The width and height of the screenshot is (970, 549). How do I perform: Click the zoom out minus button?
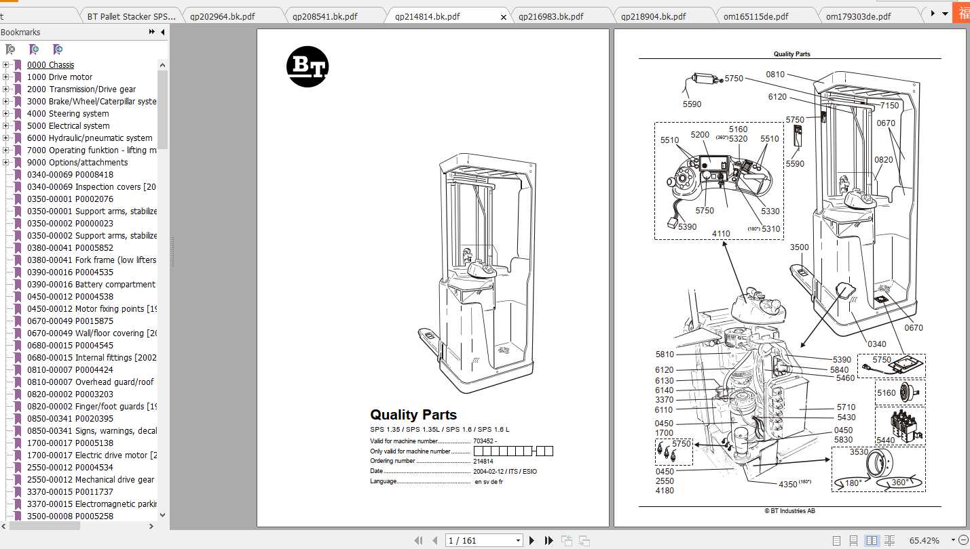pyautogui.click(x=963, y=540)
